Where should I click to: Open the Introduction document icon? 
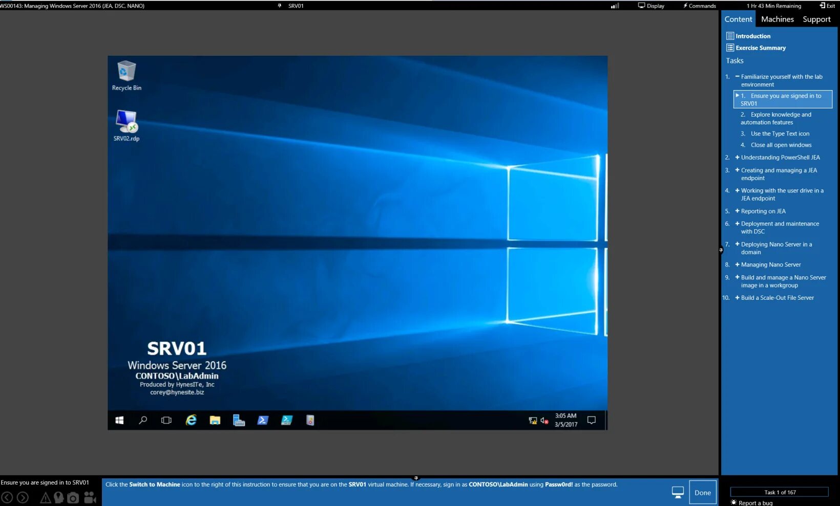[730, 36]
